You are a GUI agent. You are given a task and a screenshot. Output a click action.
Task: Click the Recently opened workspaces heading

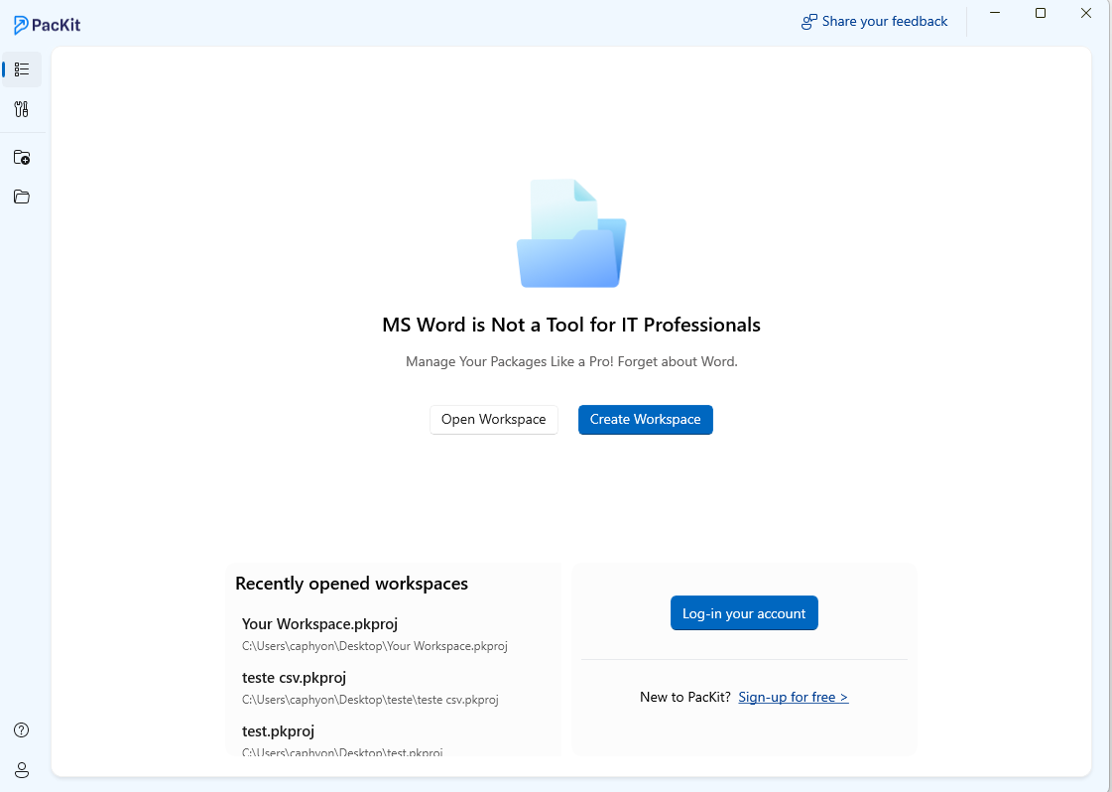(351, 584)
